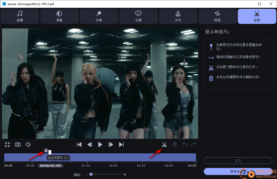Zoom out the timeline with the minus button
Image resolution: width=277 pixels, height=179 pixels.
click(86, 174)
